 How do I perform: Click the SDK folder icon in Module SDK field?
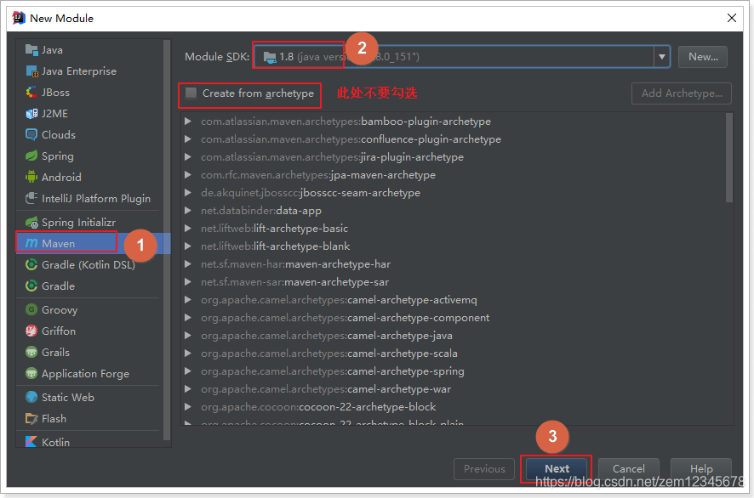click(271, 57)
